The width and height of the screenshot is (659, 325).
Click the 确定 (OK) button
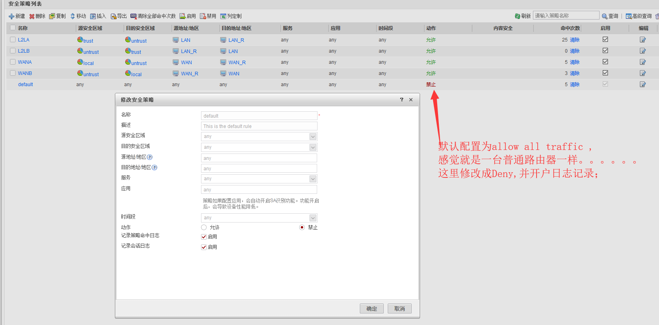372,309
